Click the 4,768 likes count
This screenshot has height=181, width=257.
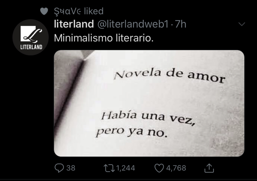tap(176, 168)
